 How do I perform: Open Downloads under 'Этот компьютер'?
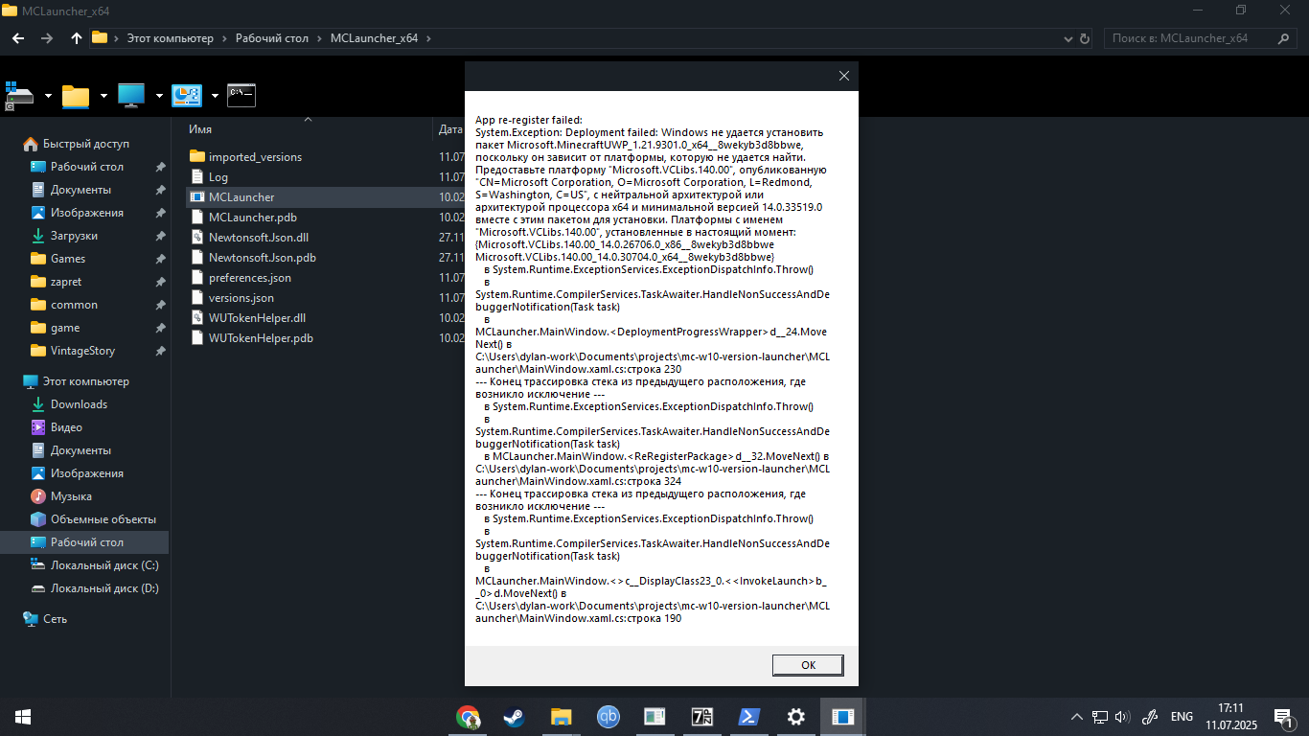pyautogui.click(x=79, y=404)
